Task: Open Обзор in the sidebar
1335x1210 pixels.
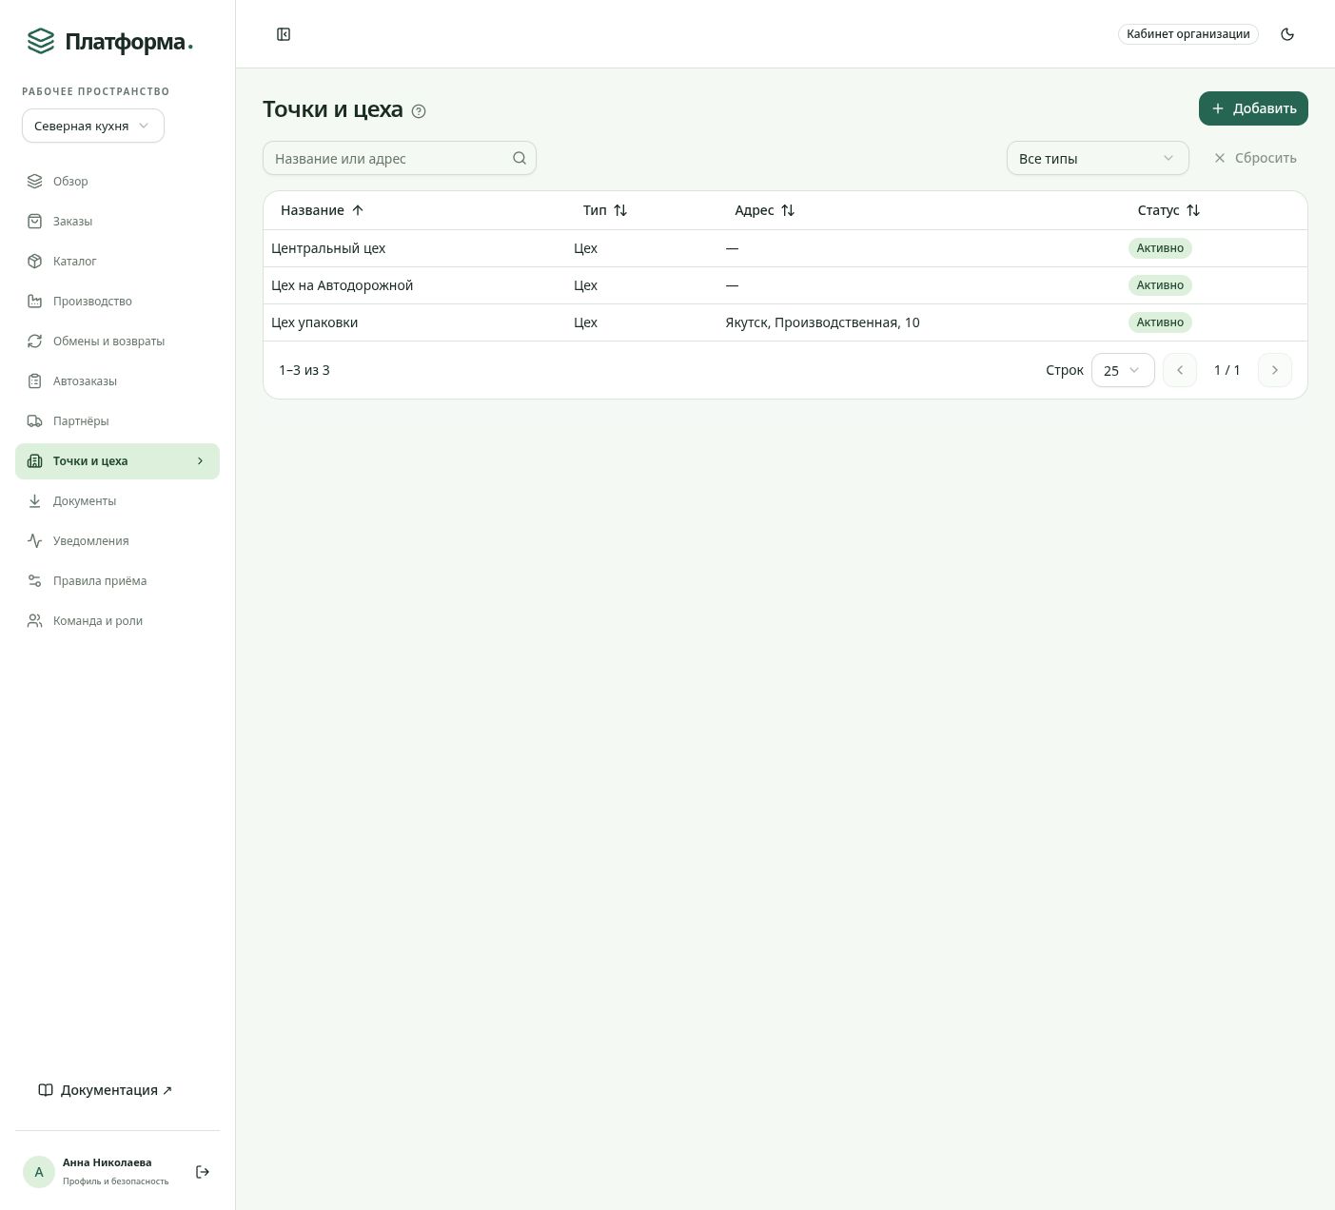Action: [117, 182]
